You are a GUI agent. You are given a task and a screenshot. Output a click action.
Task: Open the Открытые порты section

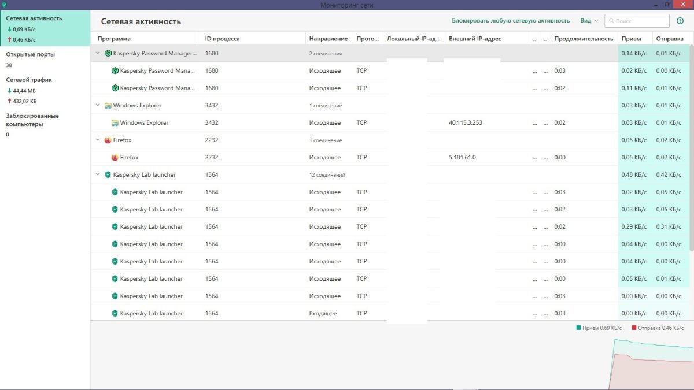click(x=31, y=54)
